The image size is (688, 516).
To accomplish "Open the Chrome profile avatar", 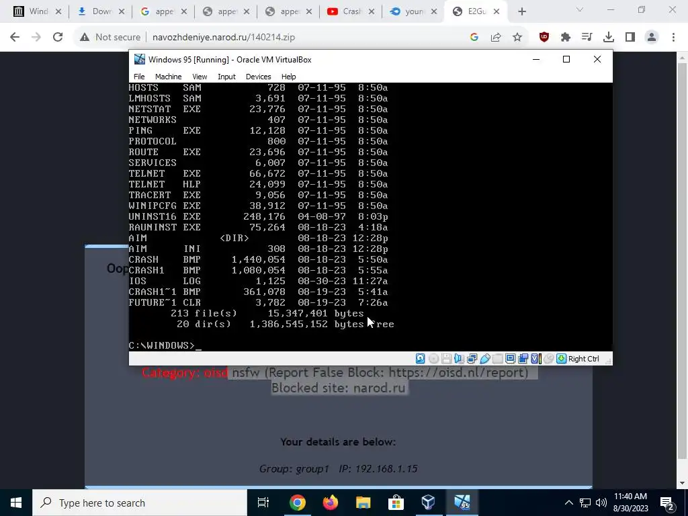I will 652,38.
